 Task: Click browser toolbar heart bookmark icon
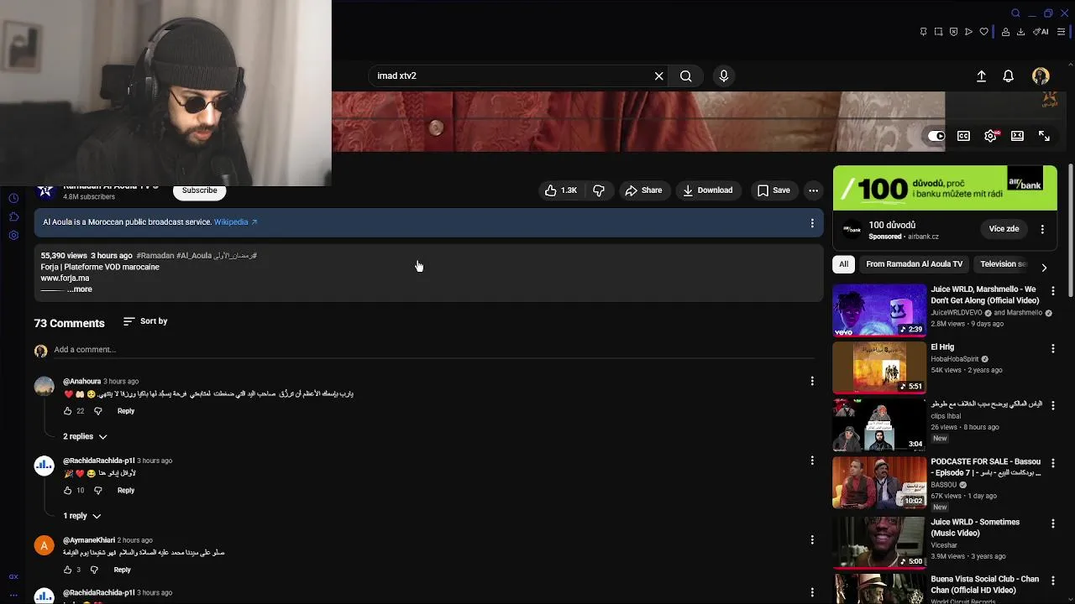click(983, 32)
